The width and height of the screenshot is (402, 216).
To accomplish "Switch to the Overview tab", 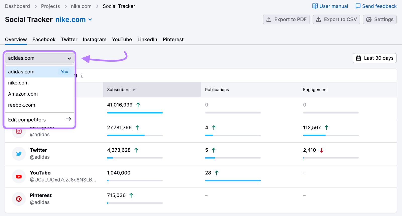I will [x=16, y=39].
